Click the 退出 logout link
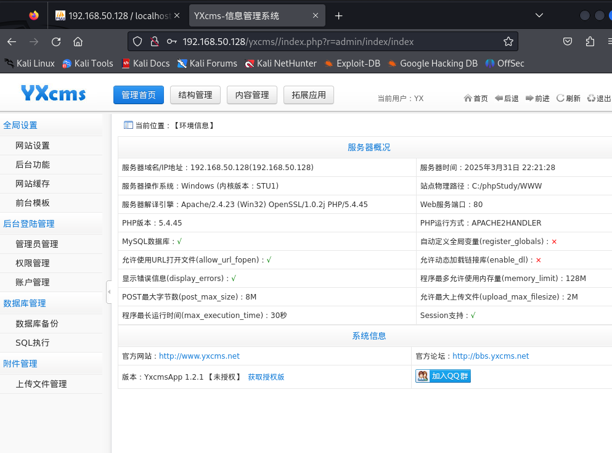This screenshot has width=612, height=453. click(x=599, y=99)
